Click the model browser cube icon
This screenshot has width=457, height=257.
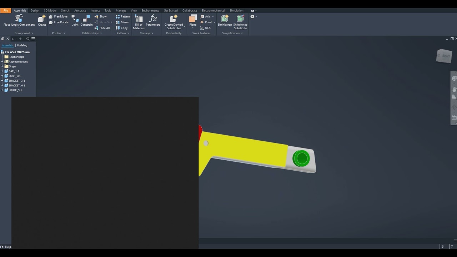tap(3, 39)
